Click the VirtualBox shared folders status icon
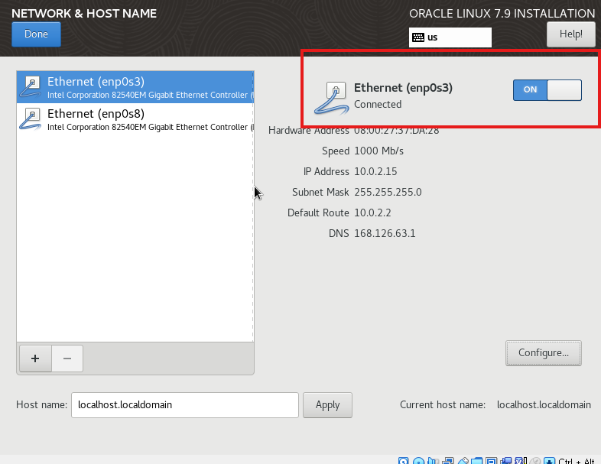601x464 pixels. click(477, 461)
